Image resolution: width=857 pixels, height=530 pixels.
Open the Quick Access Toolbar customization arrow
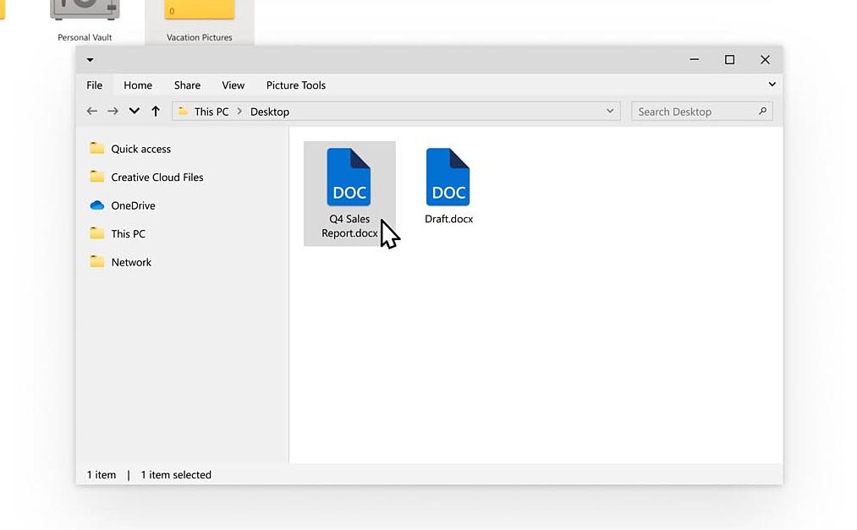click(90, 59)
